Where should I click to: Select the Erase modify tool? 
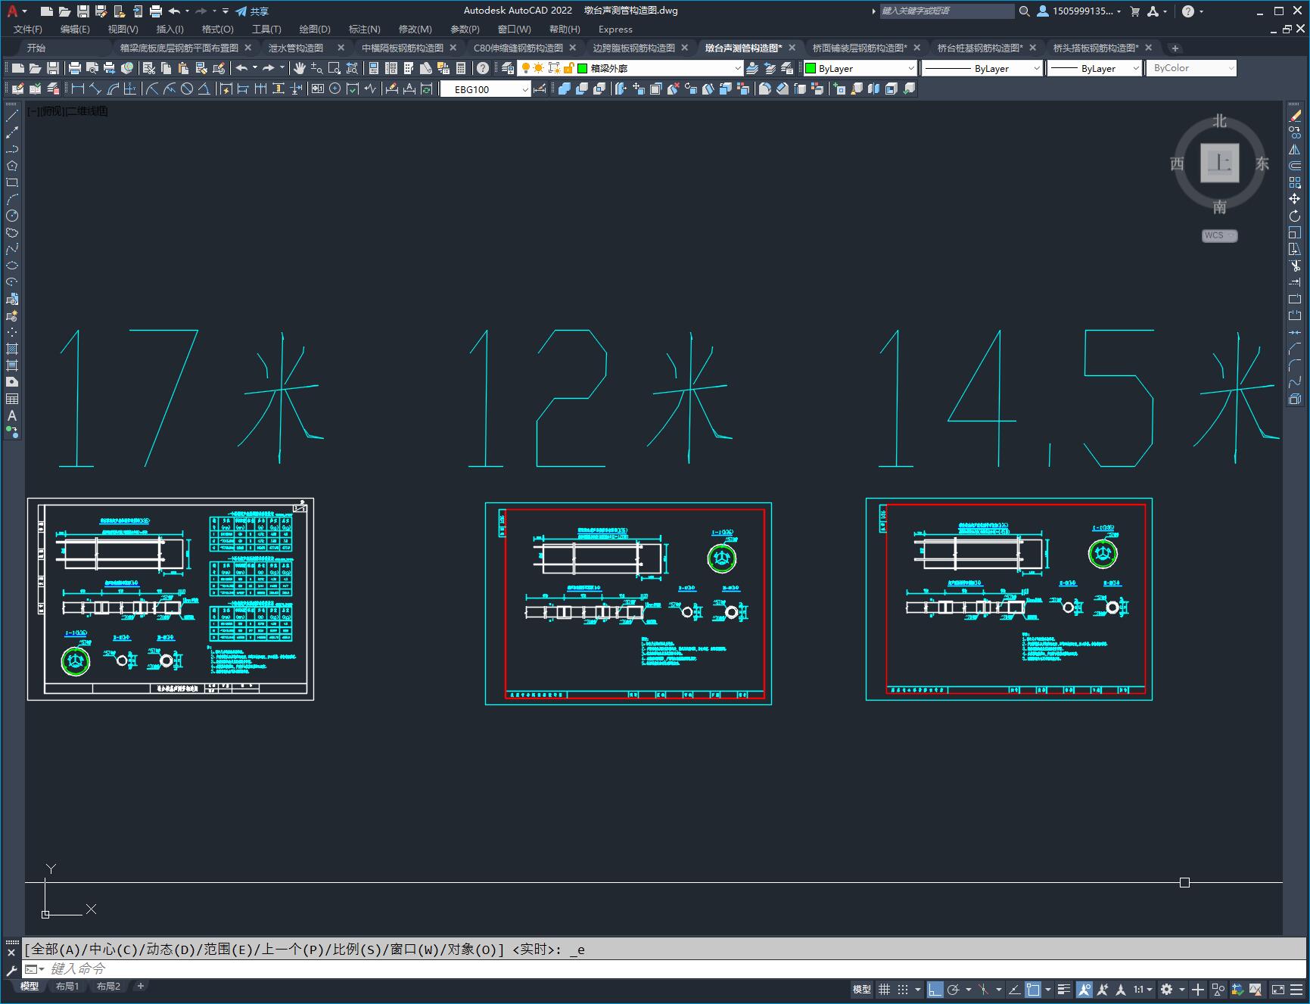[x=1295, y=117]
